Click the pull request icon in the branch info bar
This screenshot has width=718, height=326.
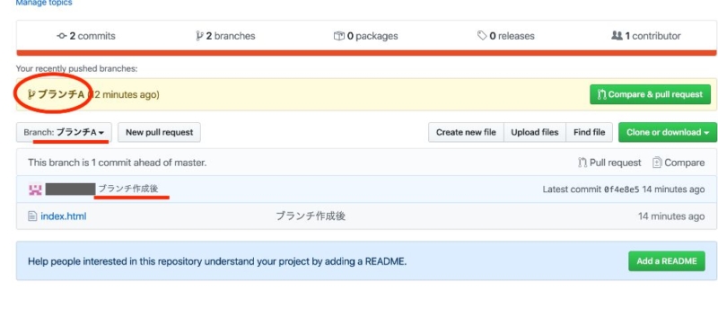point(582,163)
